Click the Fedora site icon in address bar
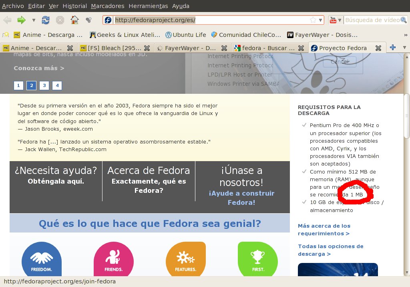 pos(108,20)
